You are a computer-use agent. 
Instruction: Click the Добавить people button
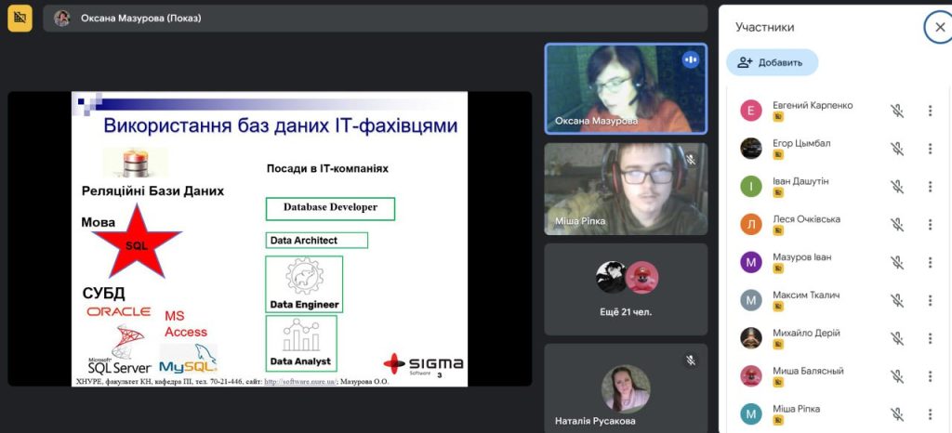772,62
